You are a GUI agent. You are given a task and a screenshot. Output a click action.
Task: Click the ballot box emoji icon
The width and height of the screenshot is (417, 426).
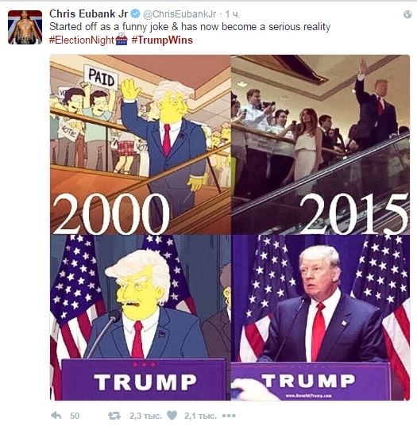122,40
